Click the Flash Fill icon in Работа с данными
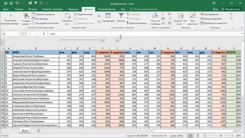 163,14
